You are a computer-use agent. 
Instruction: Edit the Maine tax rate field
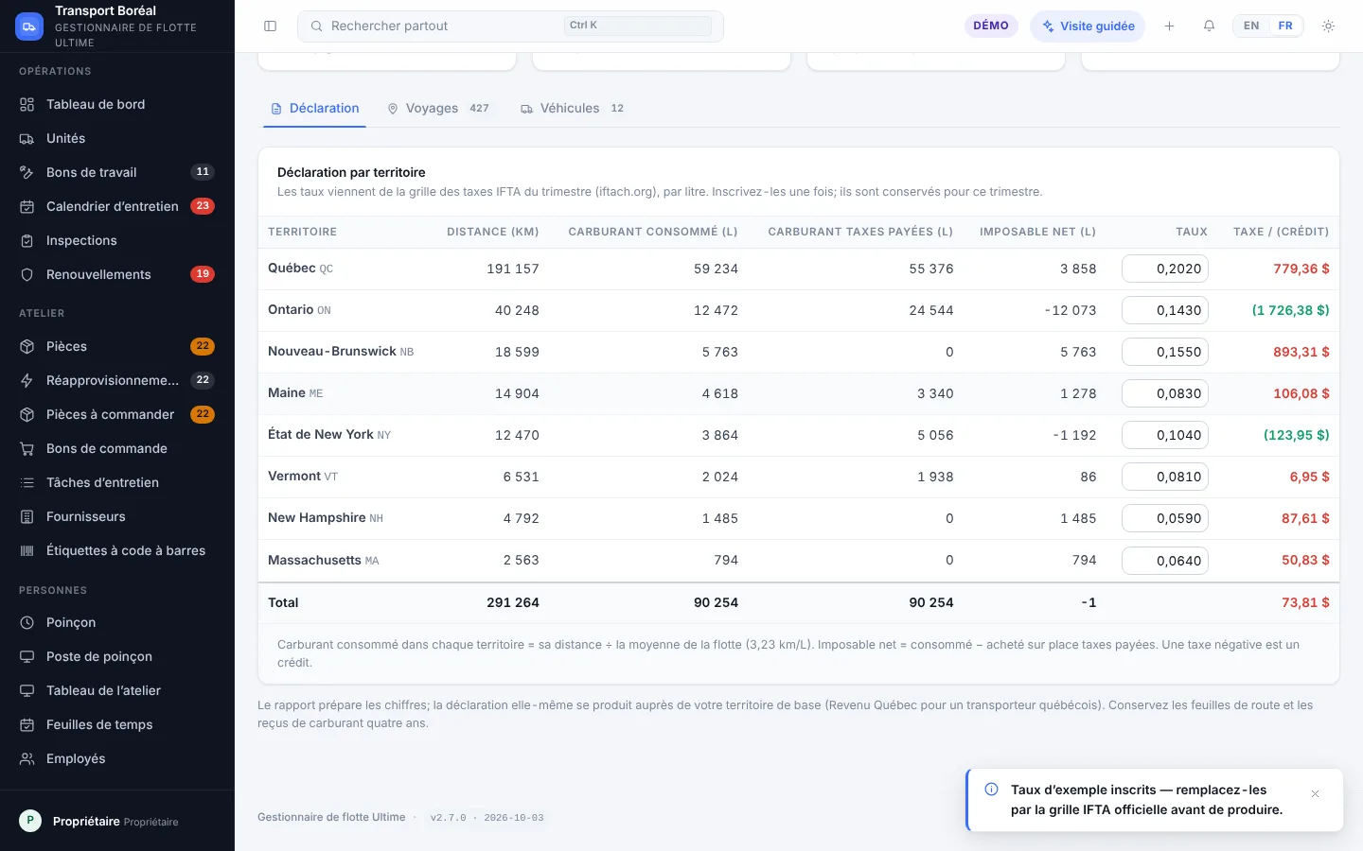click(1165, 393)
